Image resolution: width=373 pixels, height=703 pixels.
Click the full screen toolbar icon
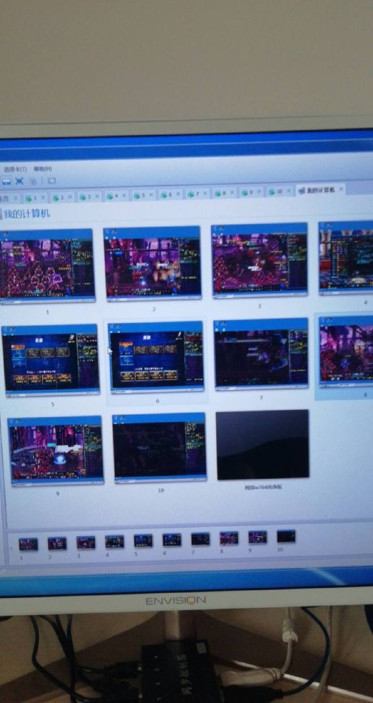click(20, 181)
